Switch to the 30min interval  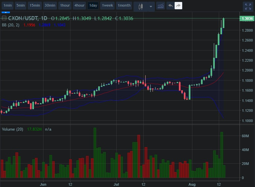[x=50, y=6]
